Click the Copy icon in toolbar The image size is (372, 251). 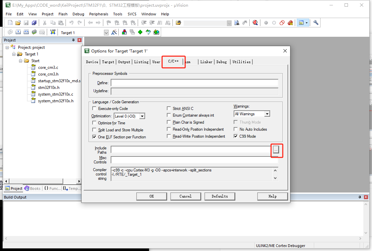pos(53,23)
